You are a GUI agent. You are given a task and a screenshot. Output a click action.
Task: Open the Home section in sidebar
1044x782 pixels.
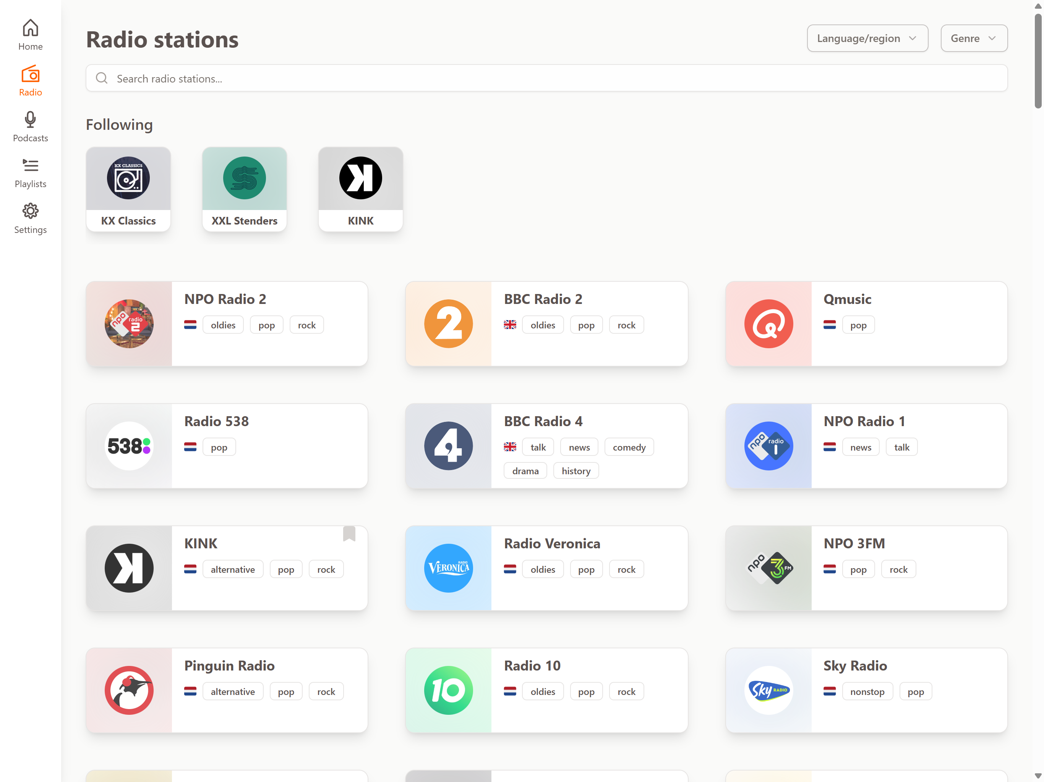click(x=30, y=34)
